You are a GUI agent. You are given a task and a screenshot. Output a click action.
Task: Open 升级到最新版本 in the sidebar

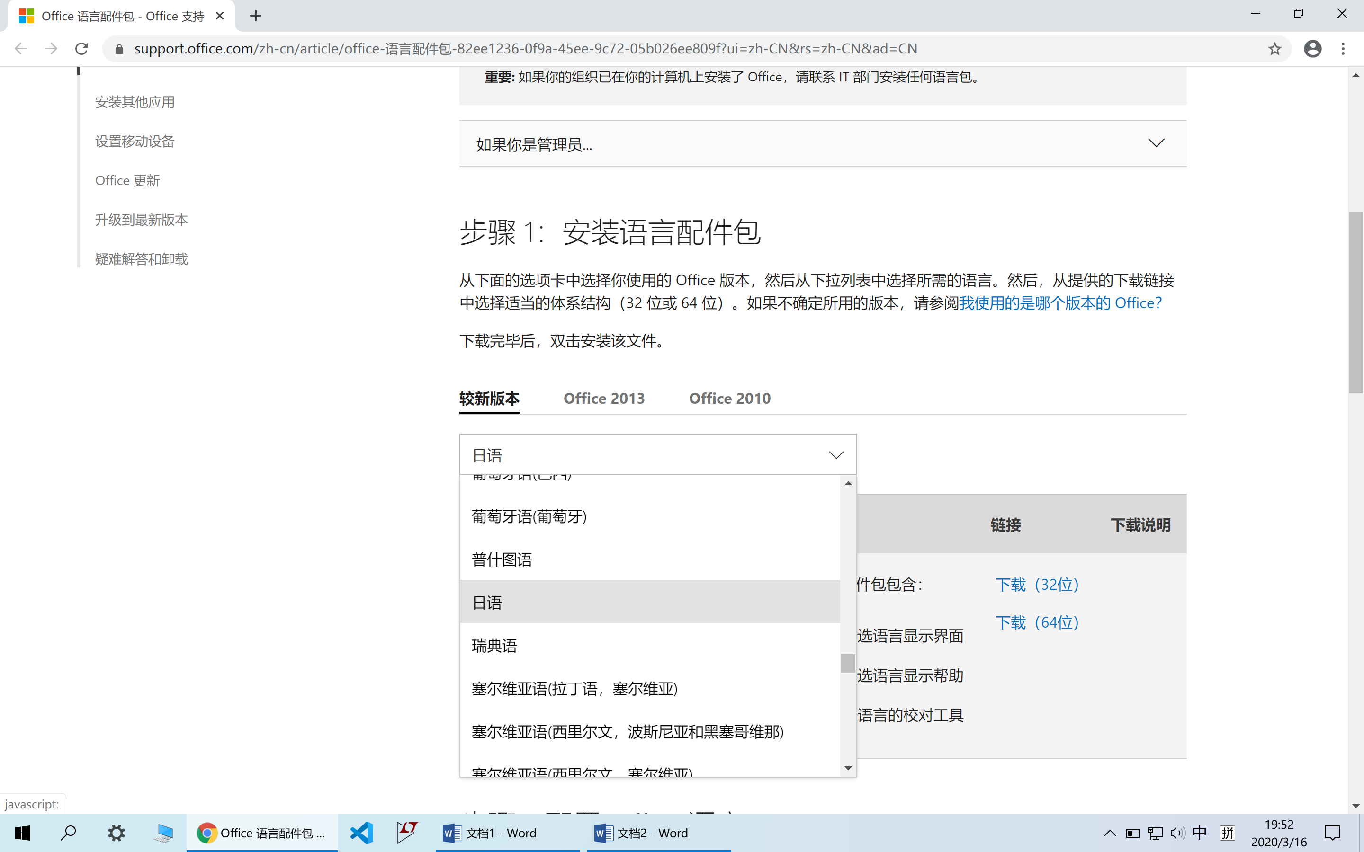tap(142, 220)
